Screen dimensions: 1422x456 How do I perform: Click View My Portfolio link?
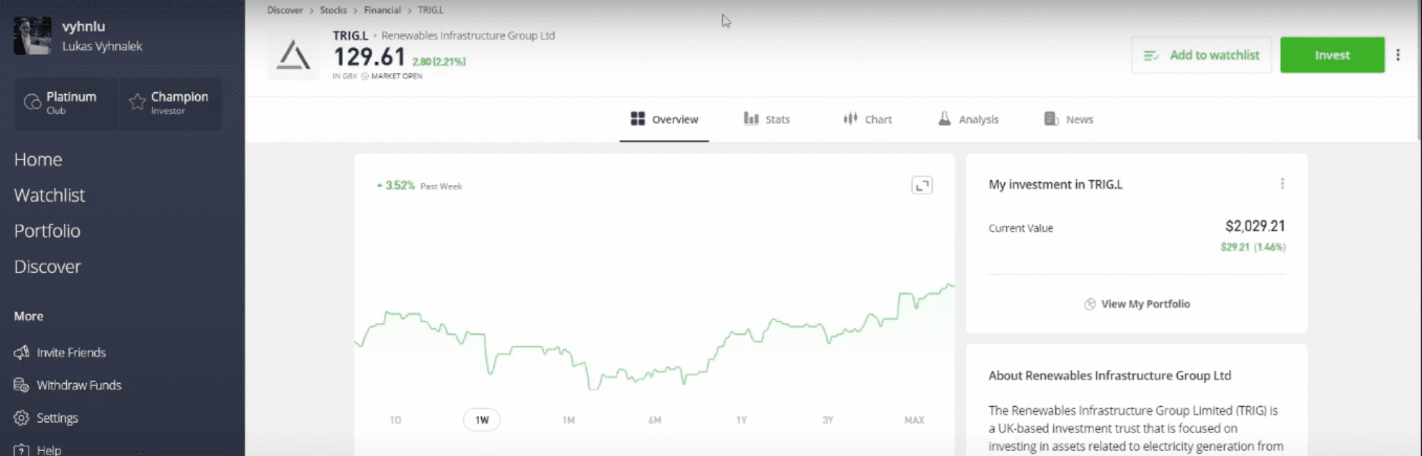(1146, 304)
